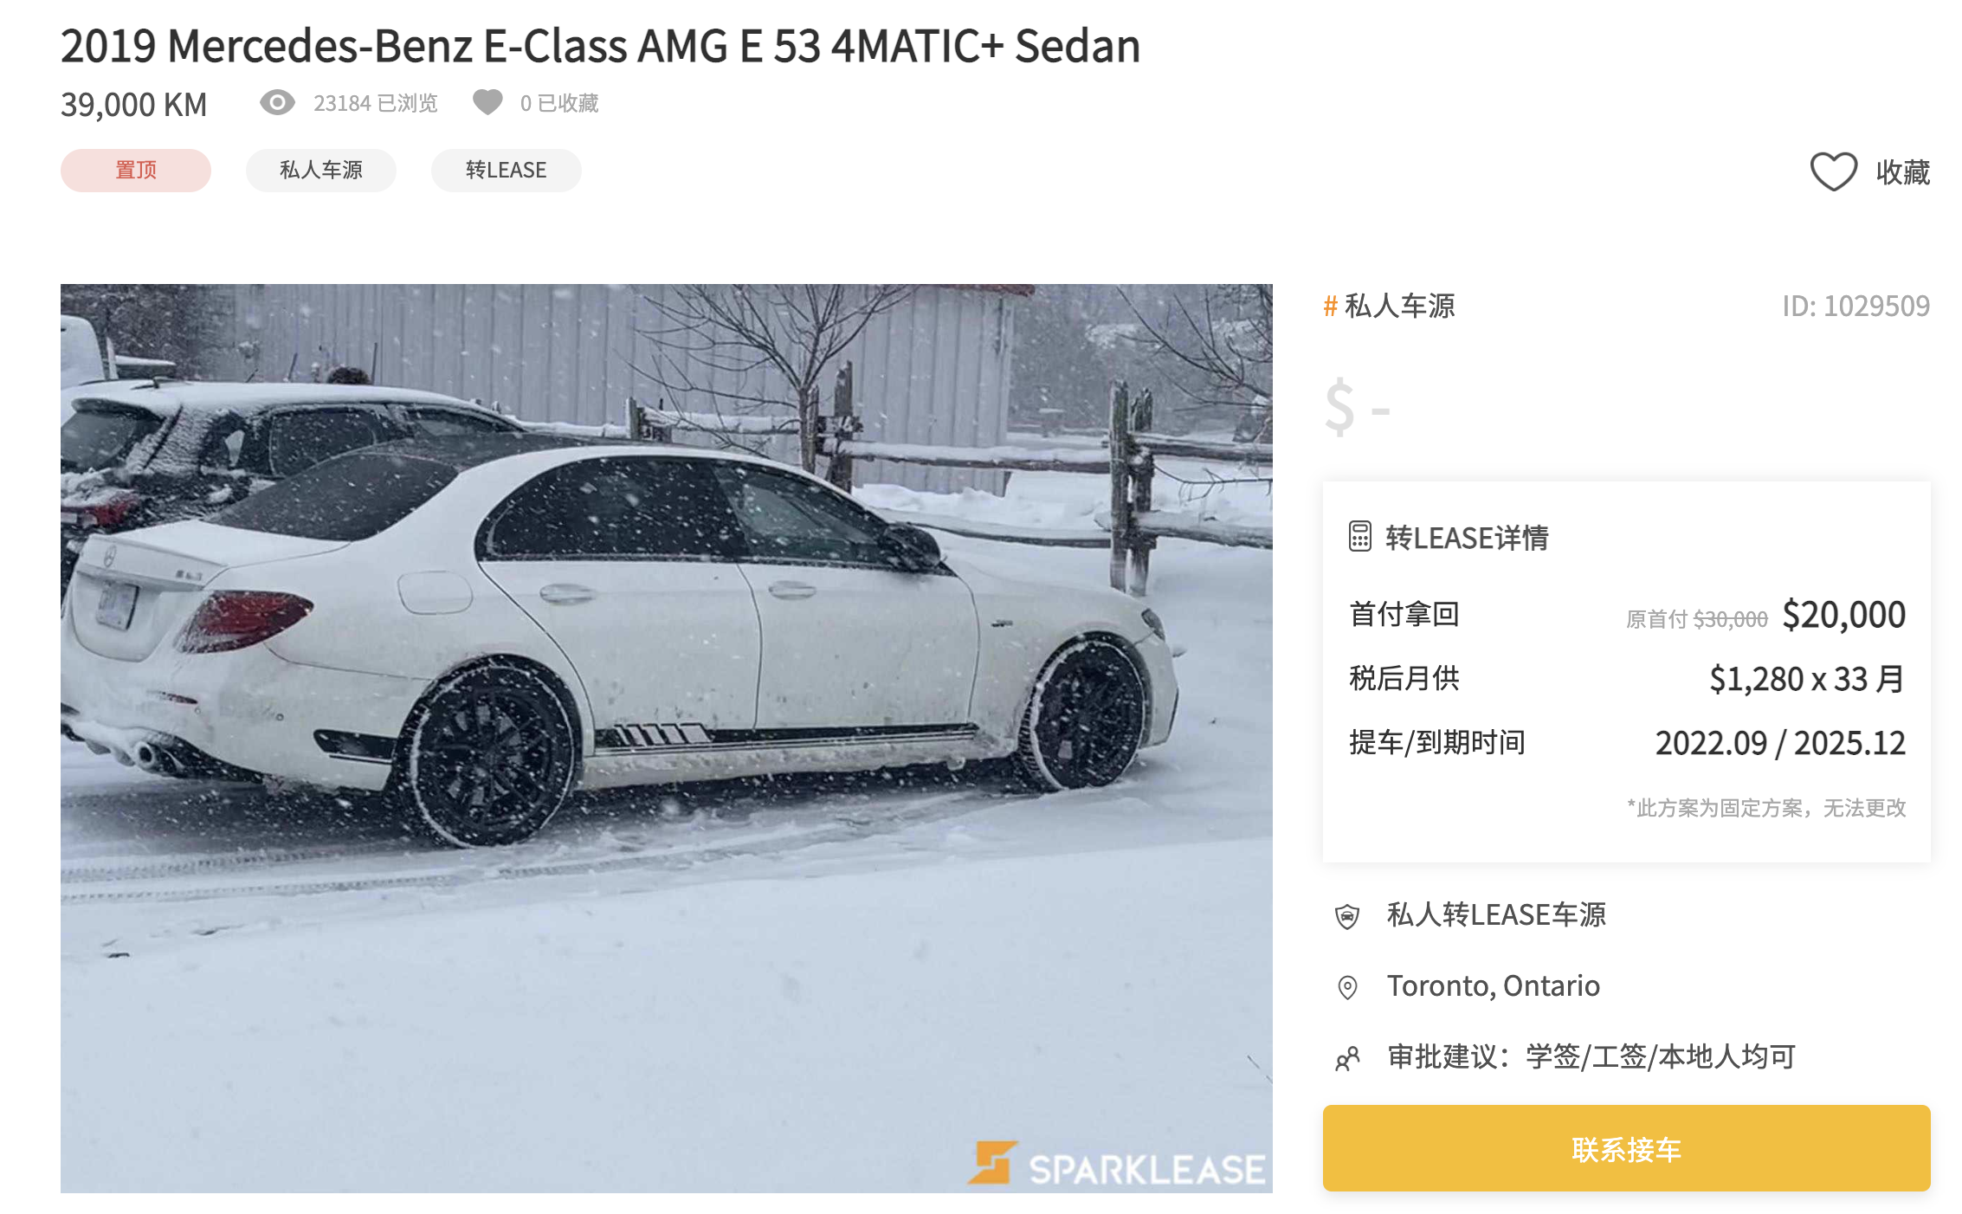1962x1214 pixels.
Task: Select the 私人车源 tag pill
Action: [x=321, y=170]
